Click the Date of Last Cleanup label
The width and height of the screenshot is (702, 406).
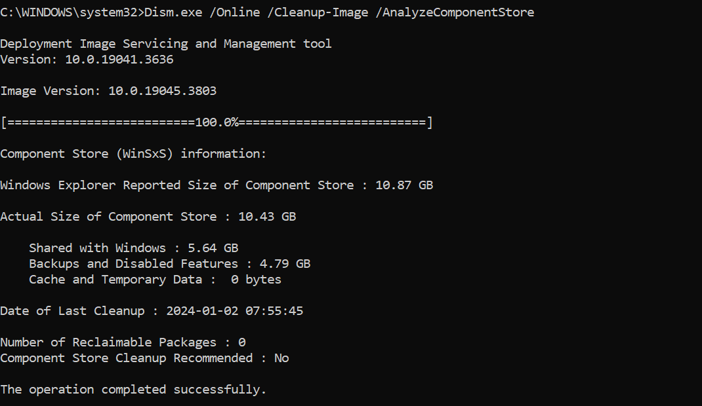72,311
